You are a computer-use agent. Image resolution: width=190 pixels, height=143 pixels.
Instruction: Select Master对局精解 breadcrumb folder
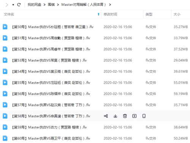point(84,5)
